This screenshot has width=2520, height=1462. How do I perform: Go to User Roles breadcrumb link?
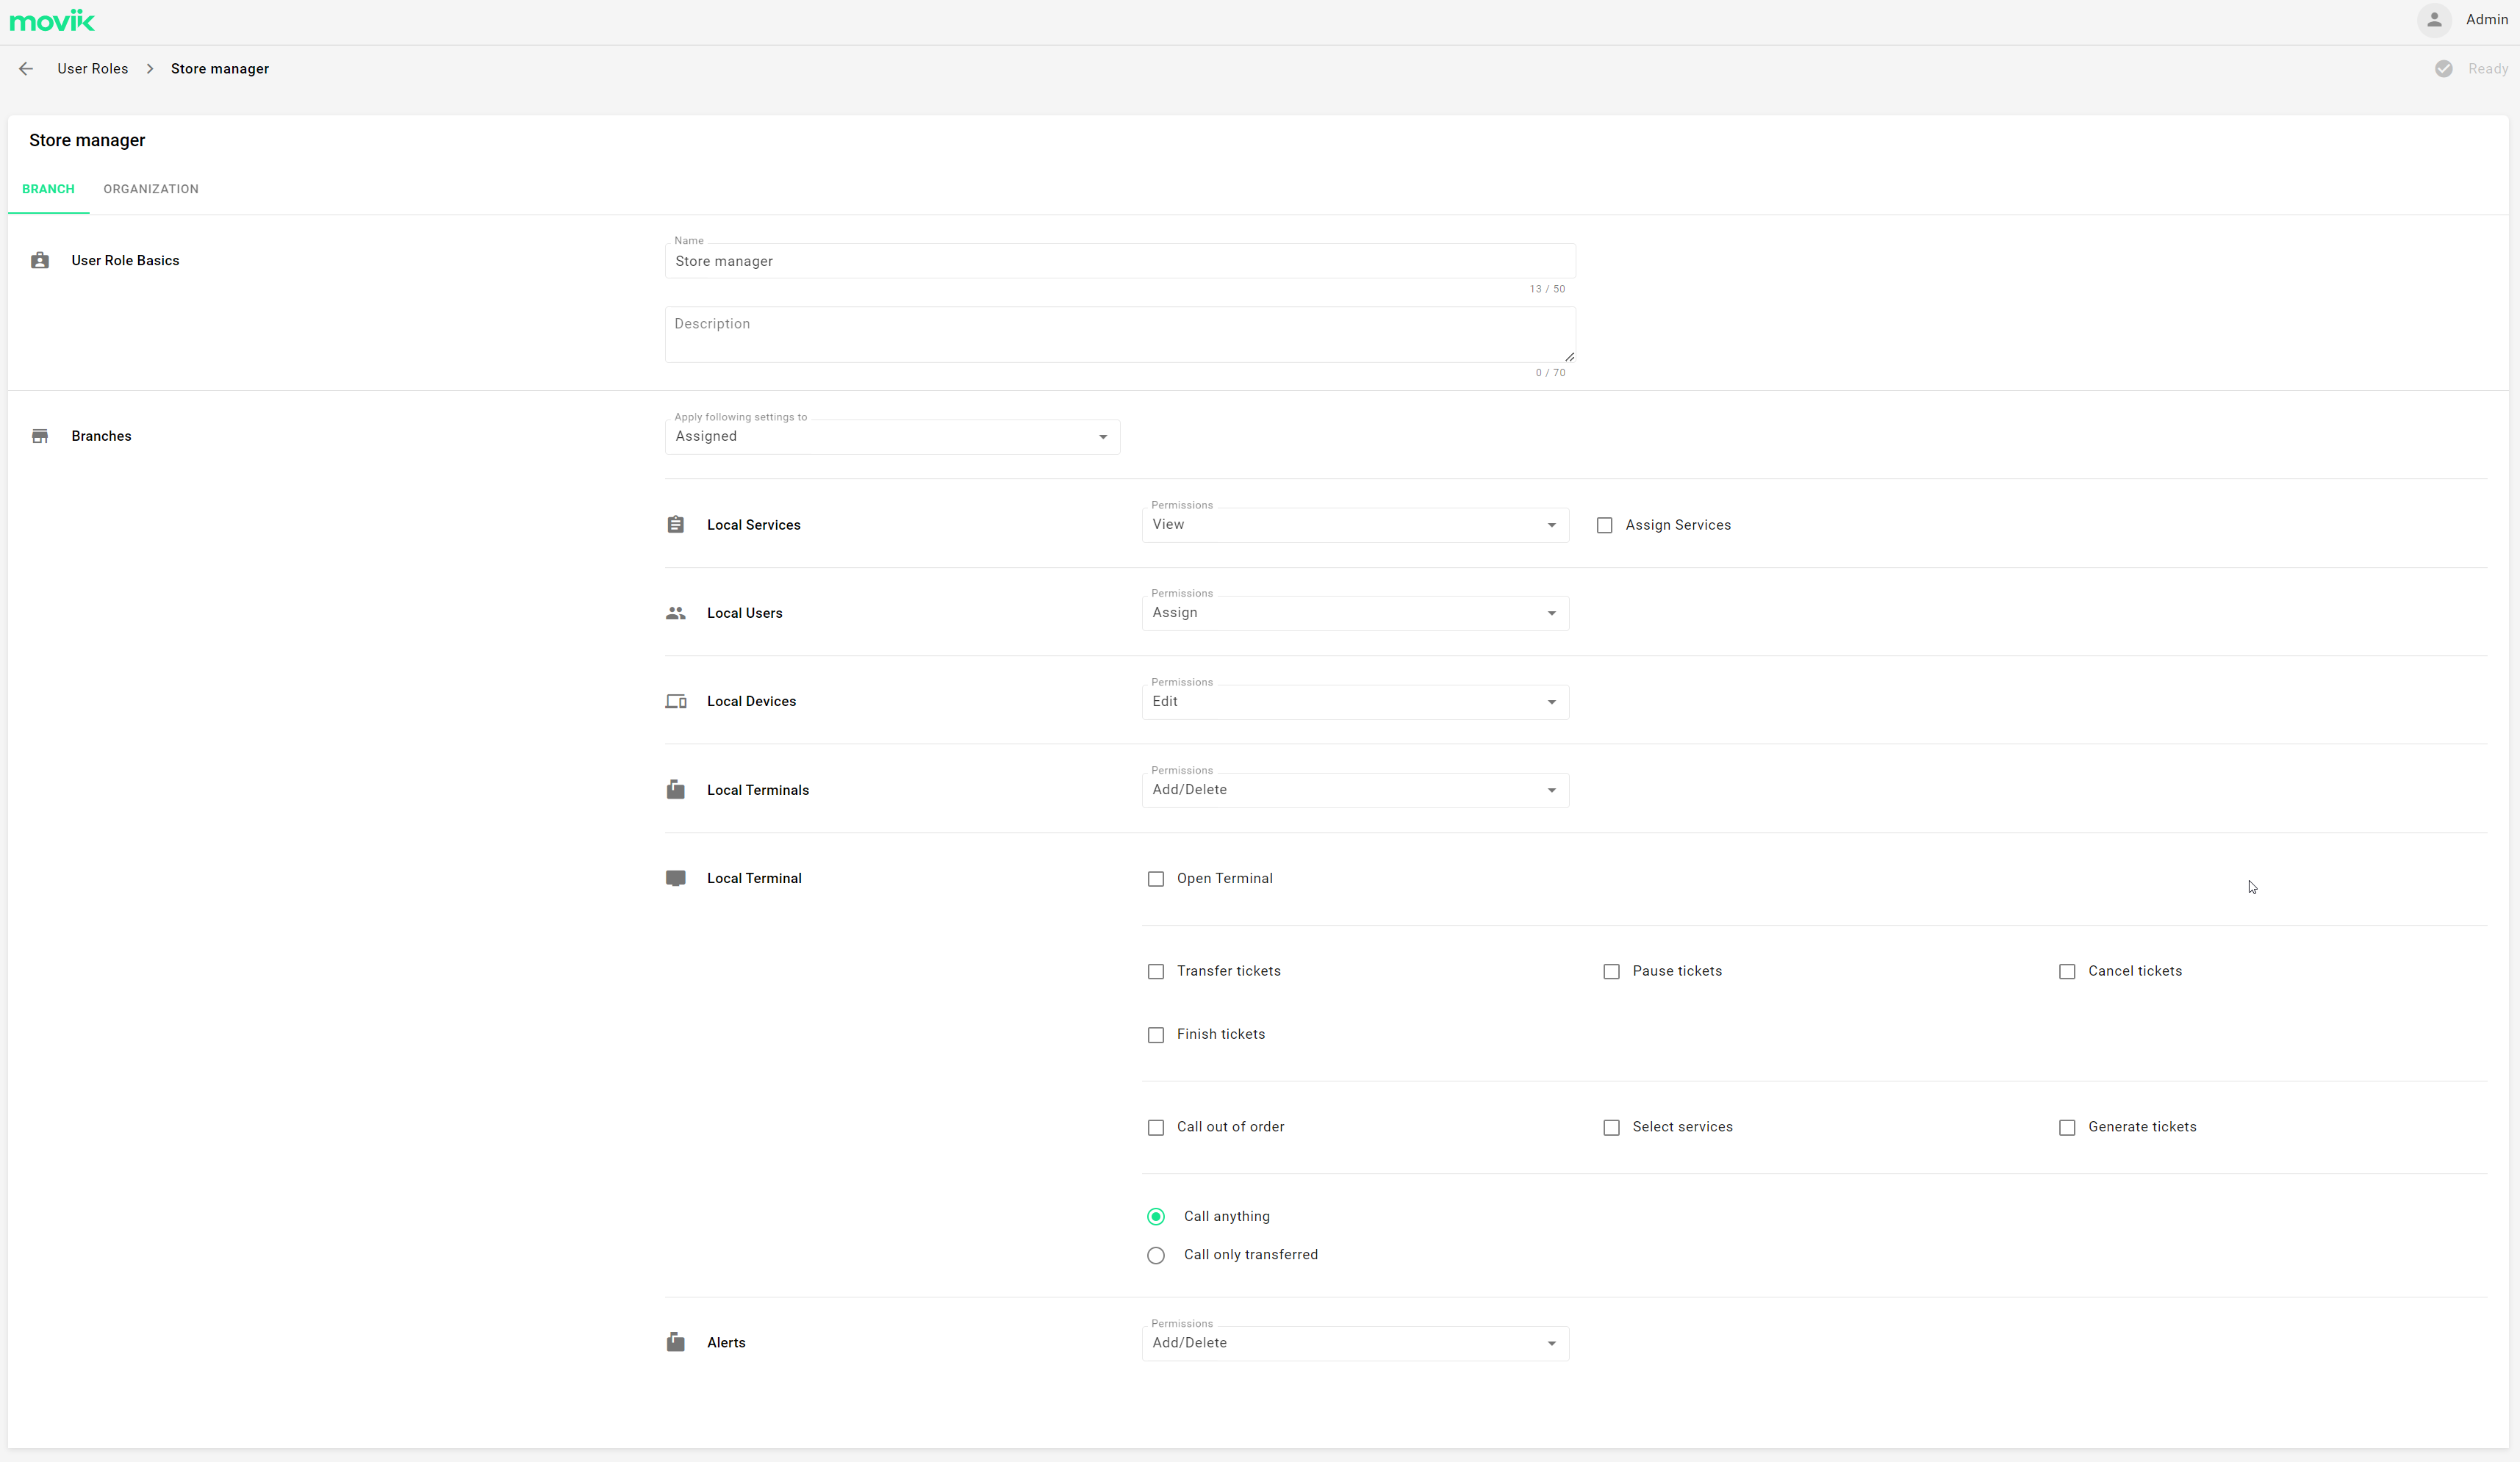click(92, 68)
